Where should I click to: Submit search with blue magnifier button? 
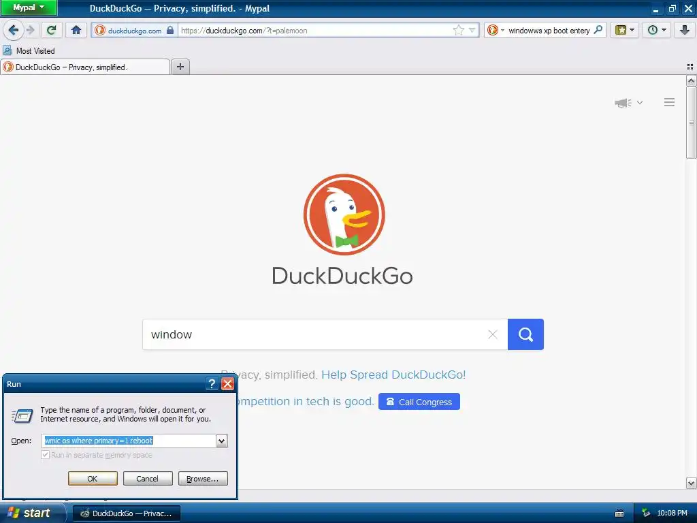tap(525, 334)
